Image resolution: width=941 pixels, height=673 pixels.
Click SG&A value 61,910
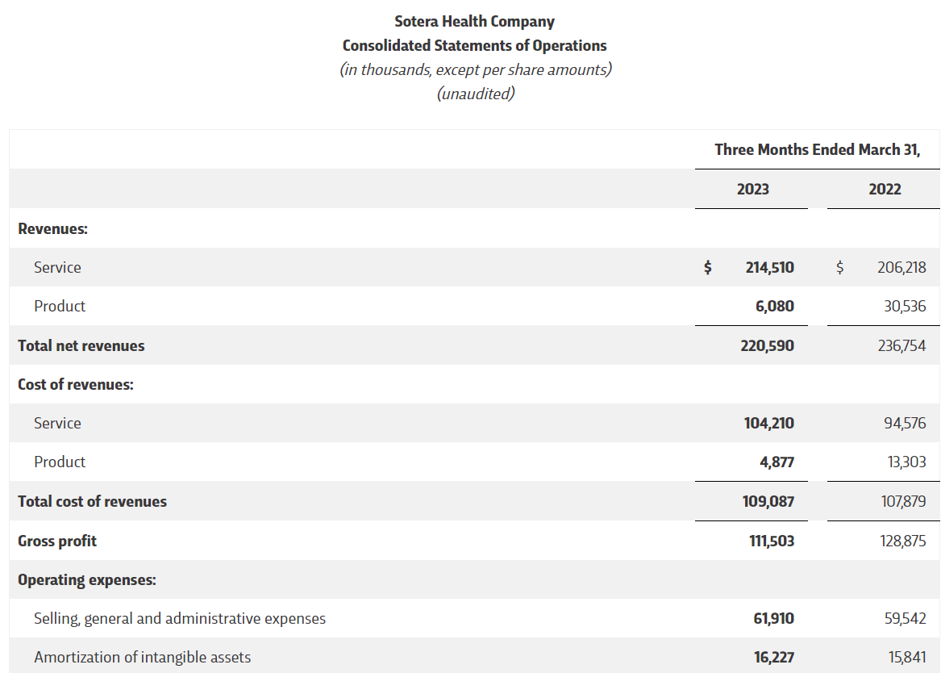click(x=773, y=618)
